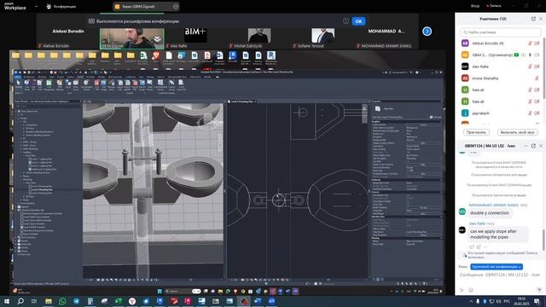546x307 pixels.
Task: Select GBIM Zigurat video thumbnail
Action: tap(132, 38)
